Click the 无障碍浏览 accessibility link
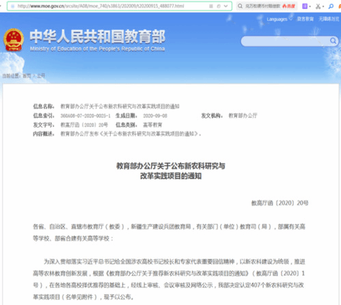The image size is (341, 305). pyautogui.click(x=329, y=19)
